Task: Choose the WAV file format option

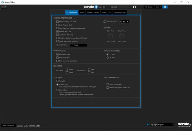Action: click(x=89, y=72)
